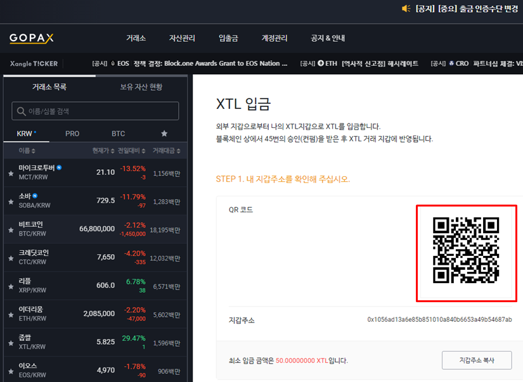
Task: Open the 비트코인 BTC/KRW row
Action: tap(95, 229)
